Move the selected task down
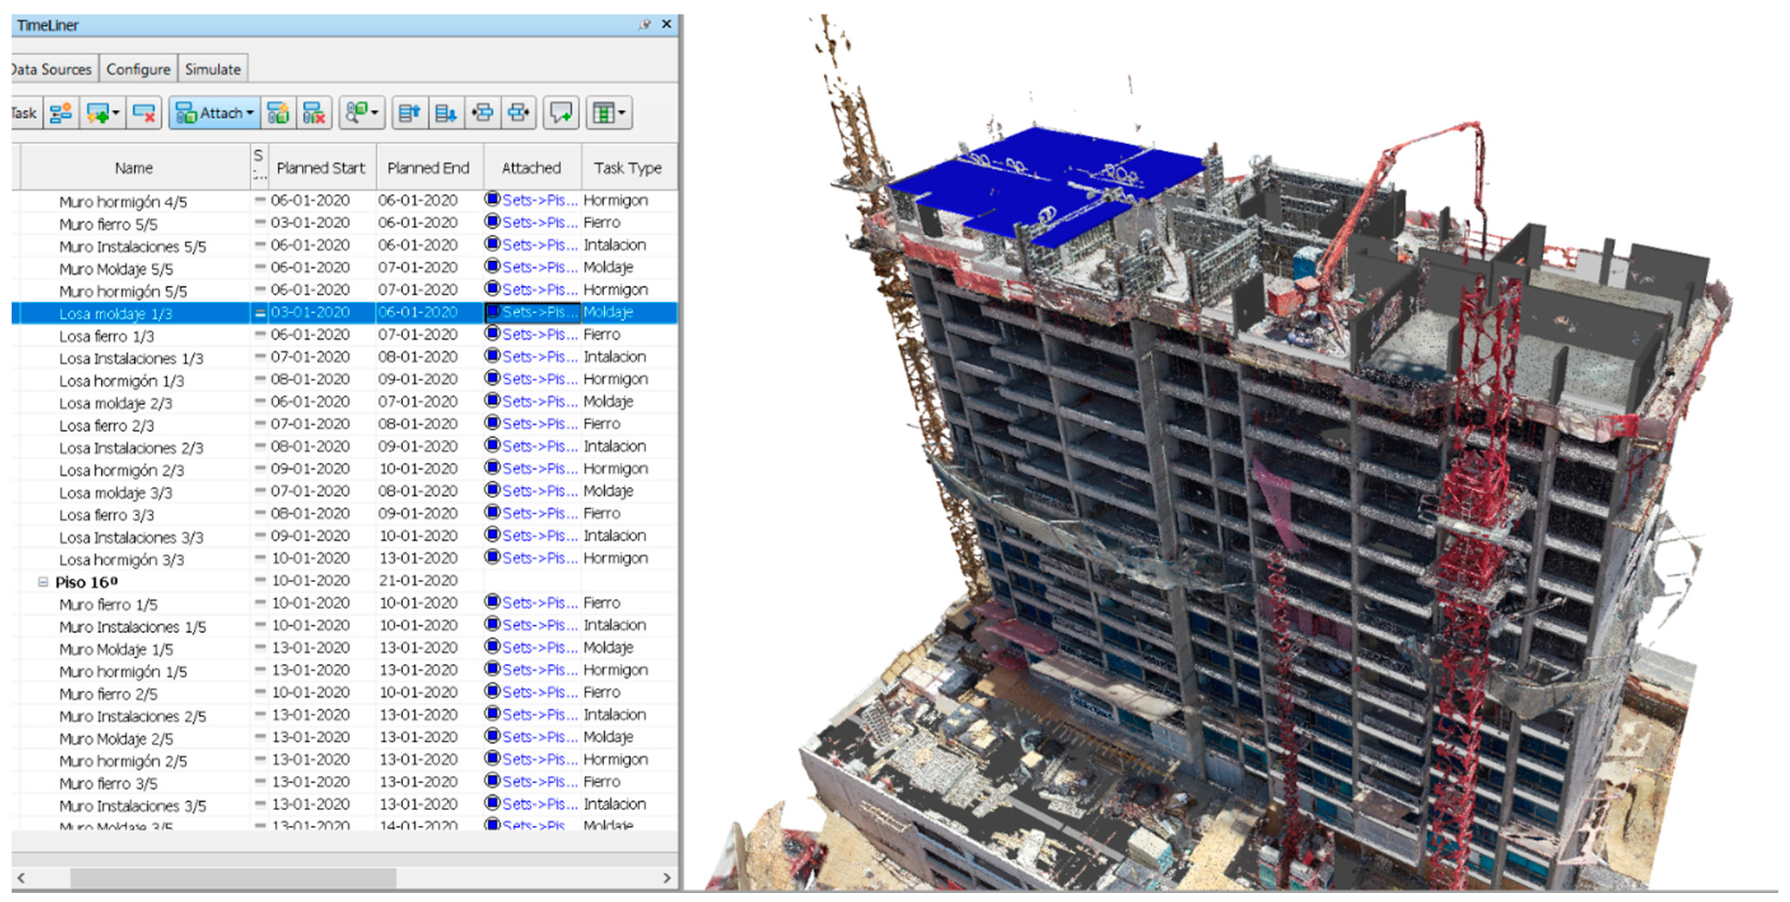Image resolution: width=1790 pixels, height=902 pixels. [445, 114]
